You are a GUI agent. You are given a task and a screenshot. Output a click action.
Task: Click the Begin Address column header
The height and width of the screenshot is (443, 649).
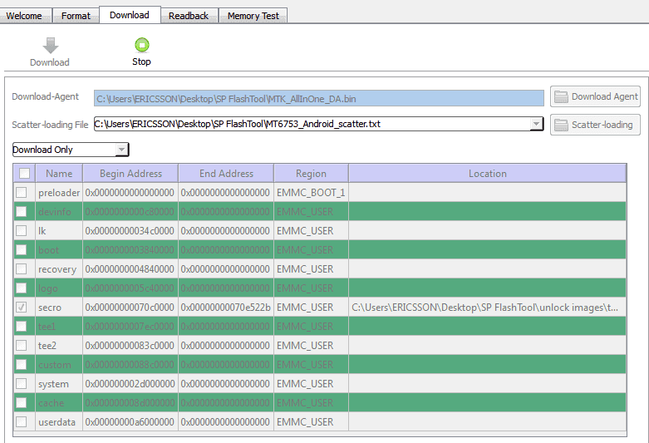[130, 173]
